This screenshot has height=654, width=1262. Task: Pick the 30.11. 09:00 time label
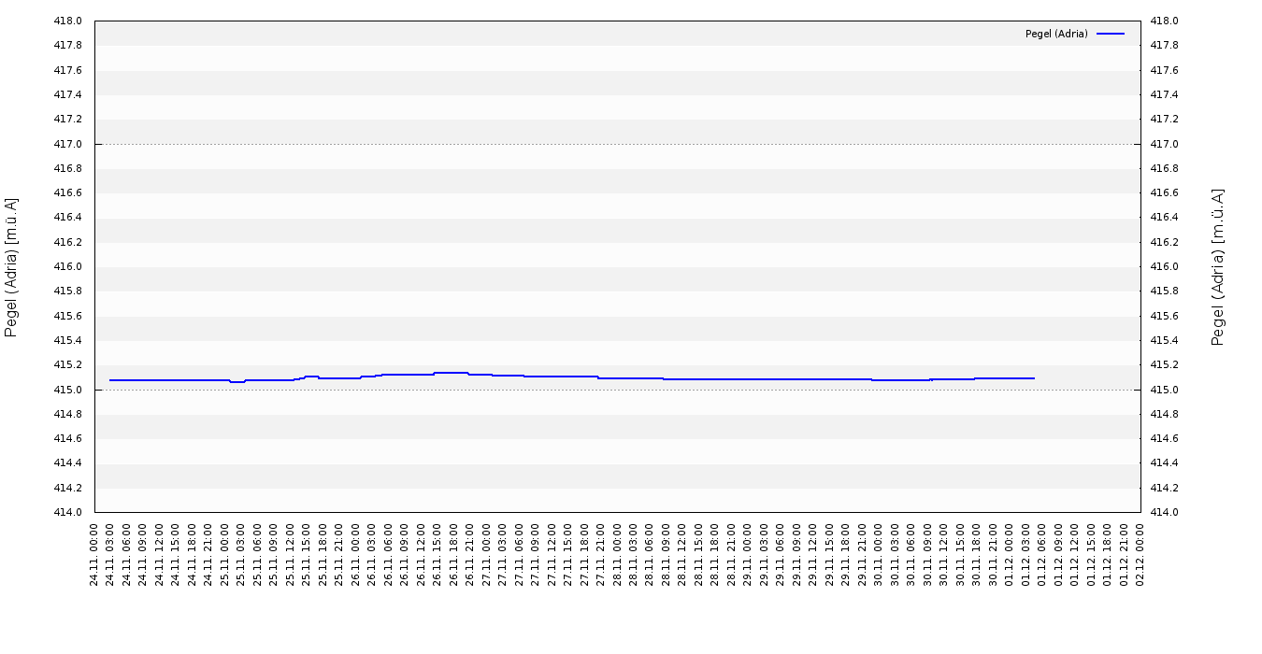pos(927,555)
